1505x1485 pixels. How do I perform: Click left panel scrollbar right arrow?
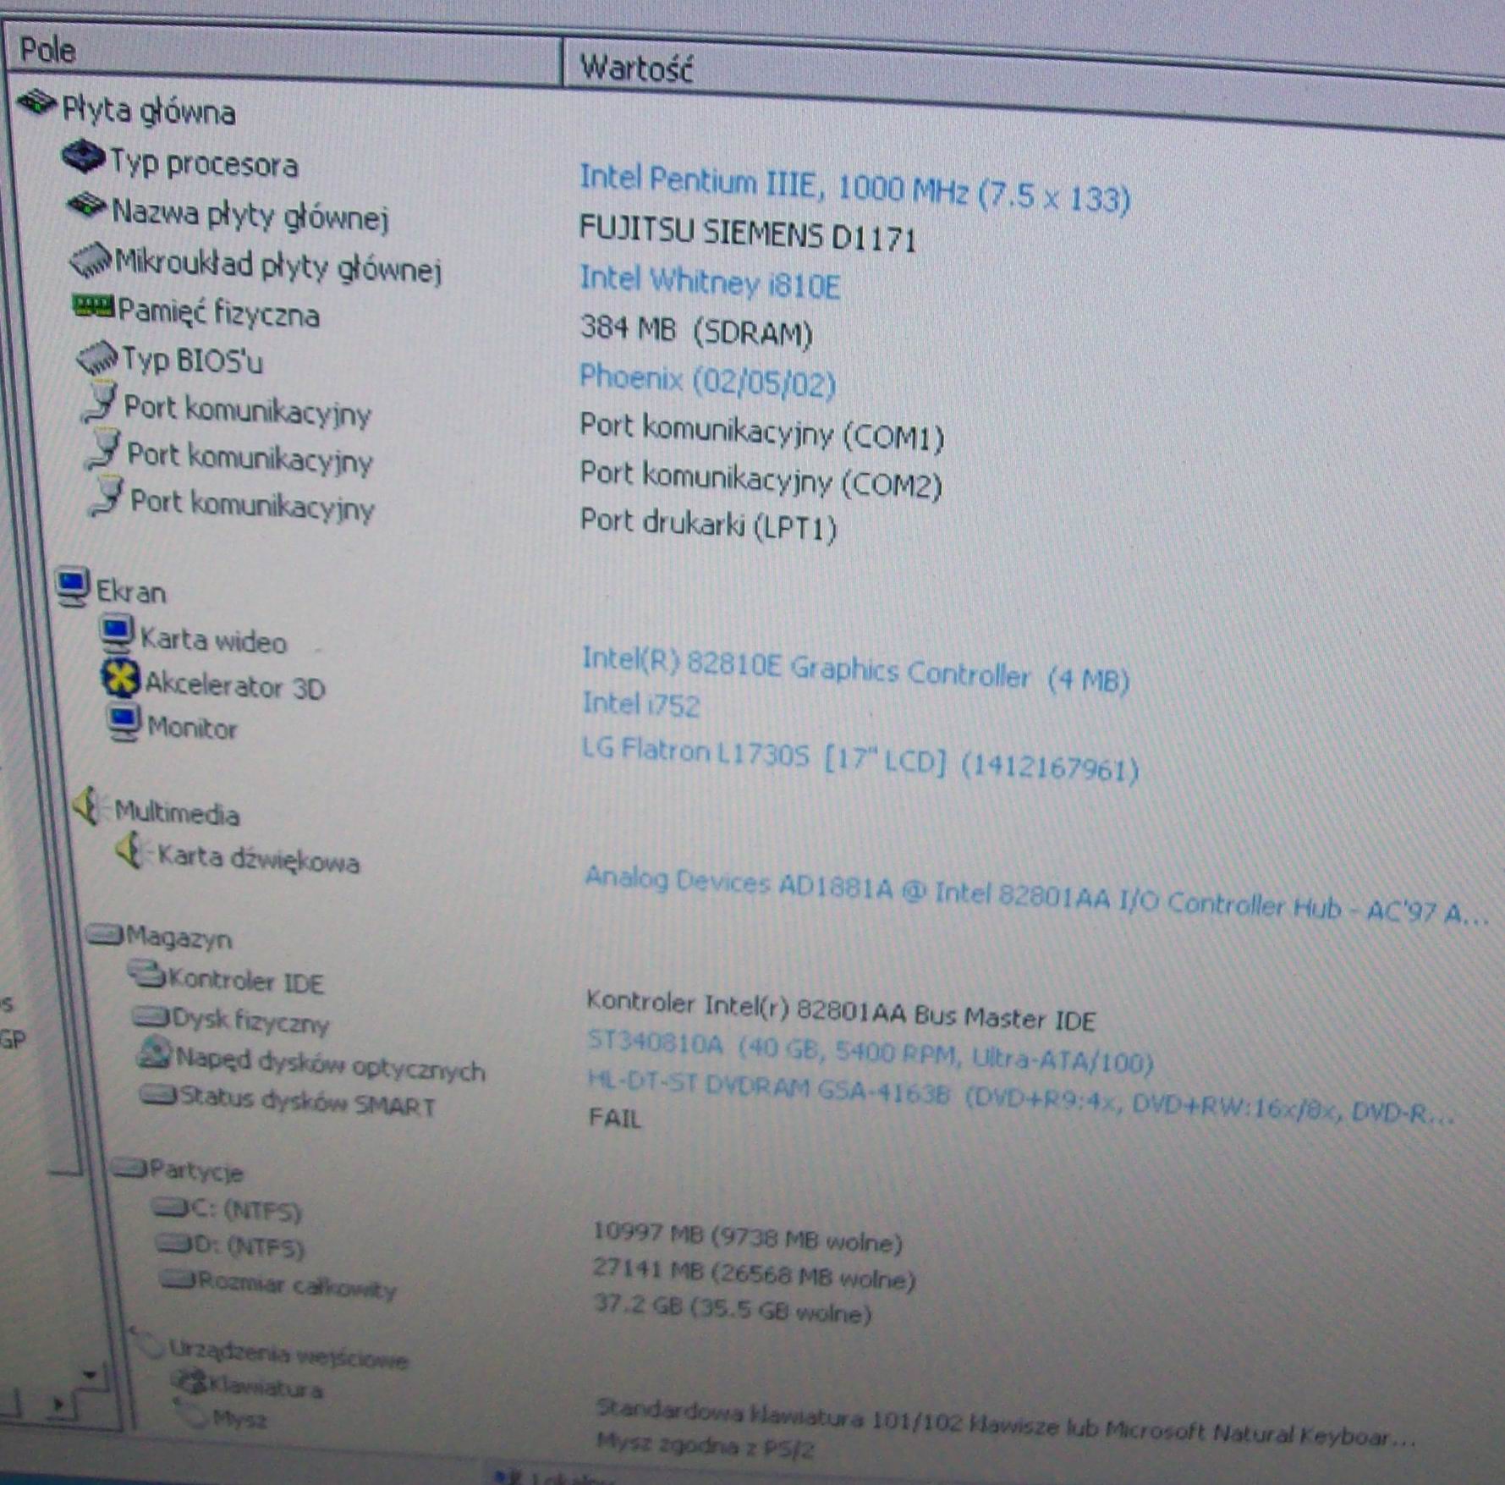pos(59,1404)
